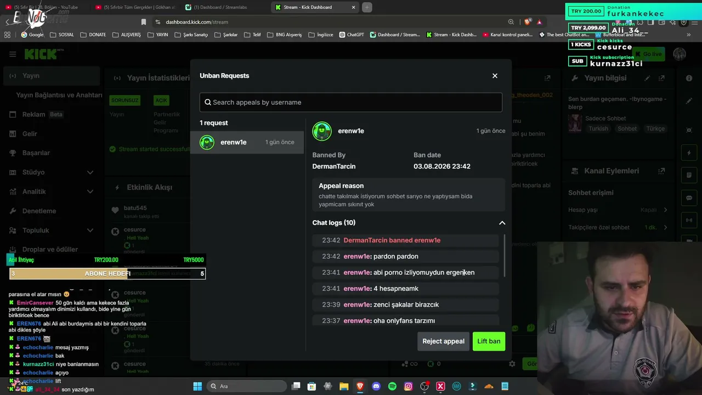The image size is (702, 395).
Task: Switch to the YouTube Sıfır Bir tab
Action: pyautogui.click(x=46, y=7)
